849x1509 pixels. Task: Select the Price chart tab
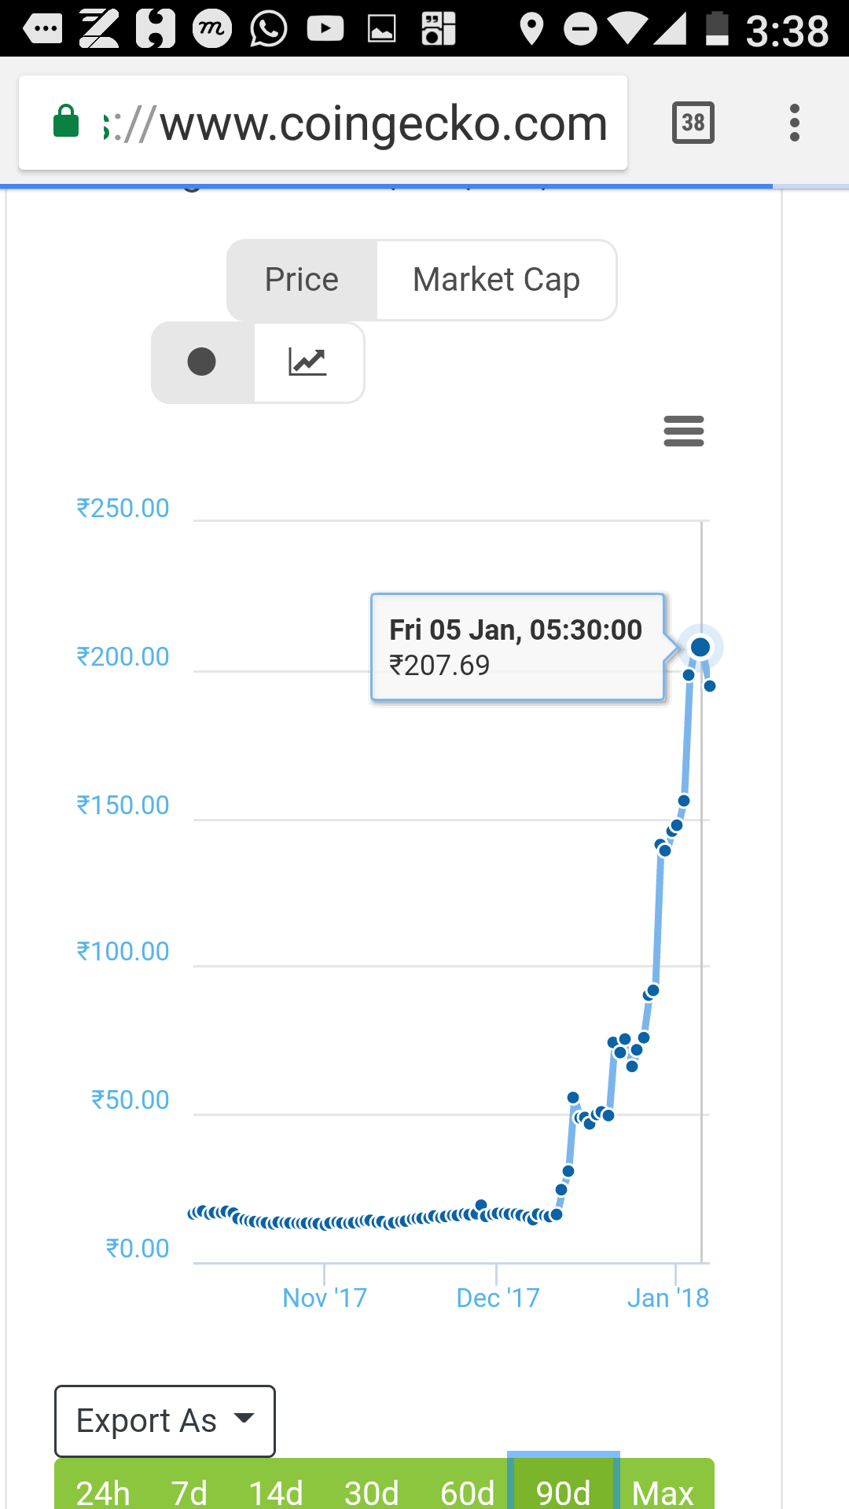tap(302, 280)
